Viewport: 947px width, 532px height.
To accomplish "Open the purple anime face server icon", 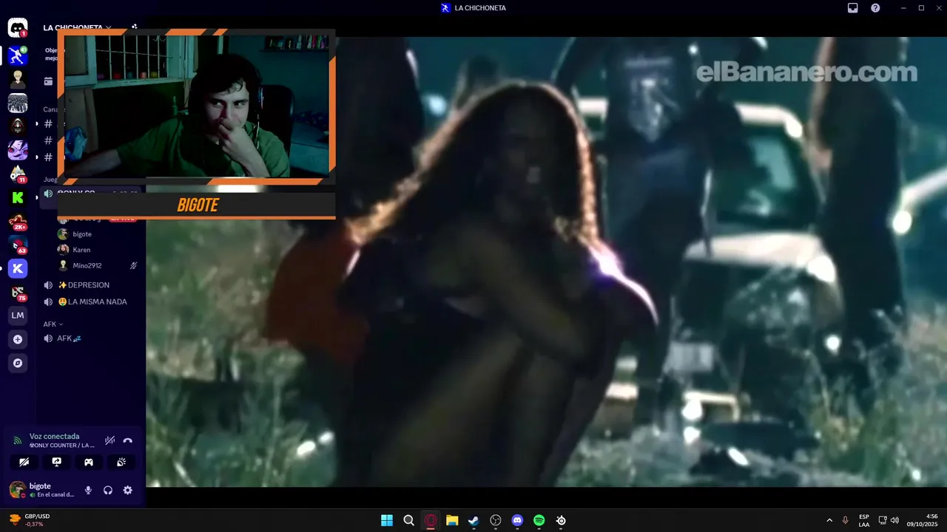I will pos(18,150).
